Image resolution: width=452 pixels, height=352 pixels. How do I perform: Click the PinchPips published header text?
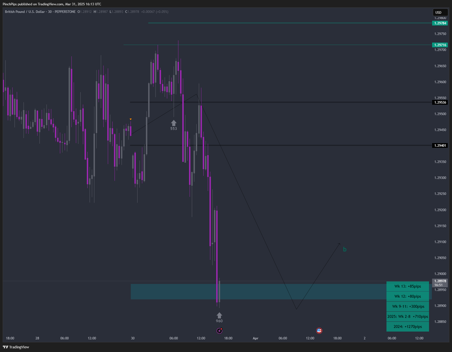[52, 4]
